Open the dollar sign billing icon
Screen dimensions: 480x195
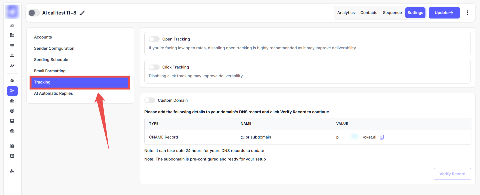pos(12,131)
